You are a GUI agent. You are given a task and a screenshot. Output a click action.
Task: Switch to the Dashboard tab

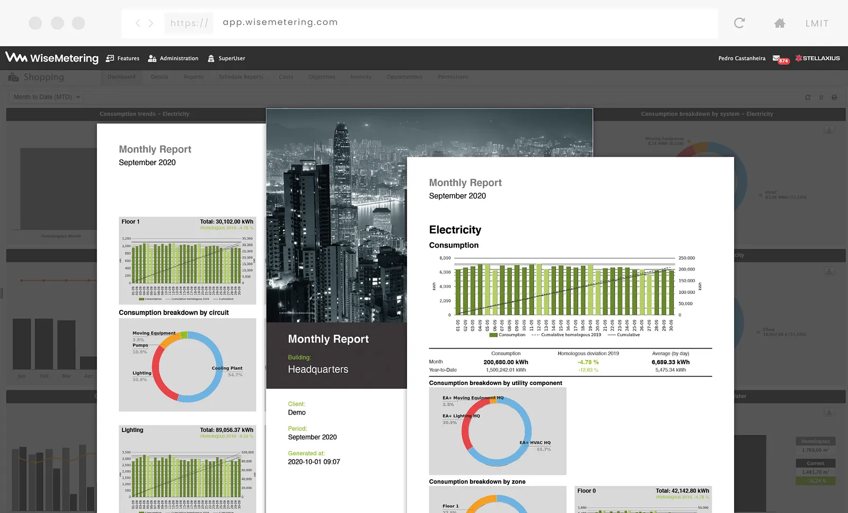(x=121, y=77)
